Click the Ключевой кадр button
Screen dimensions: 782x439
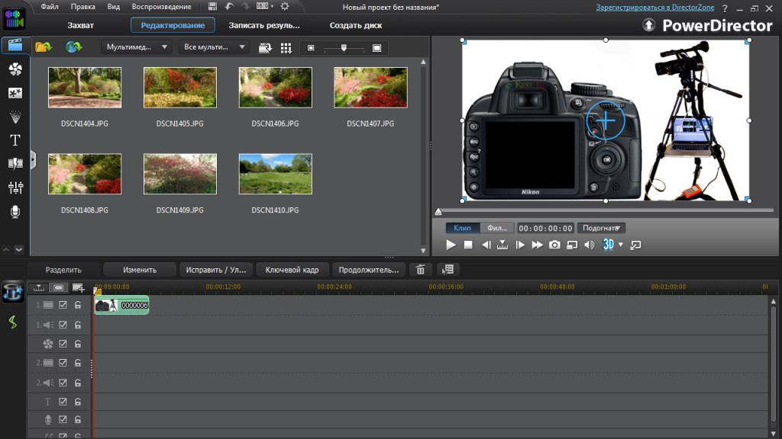point(292,270)
